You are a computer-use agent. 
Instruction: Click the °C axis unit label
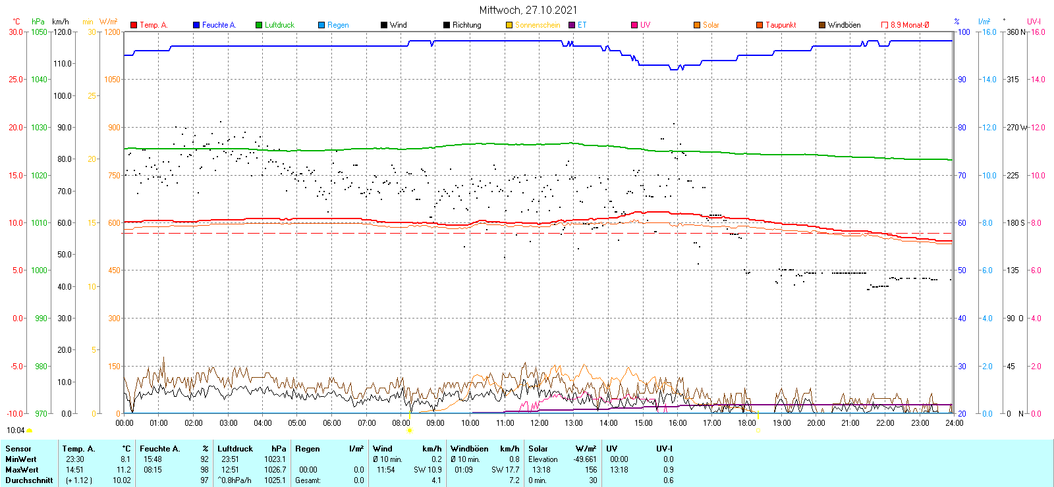(x=16, y=22)
